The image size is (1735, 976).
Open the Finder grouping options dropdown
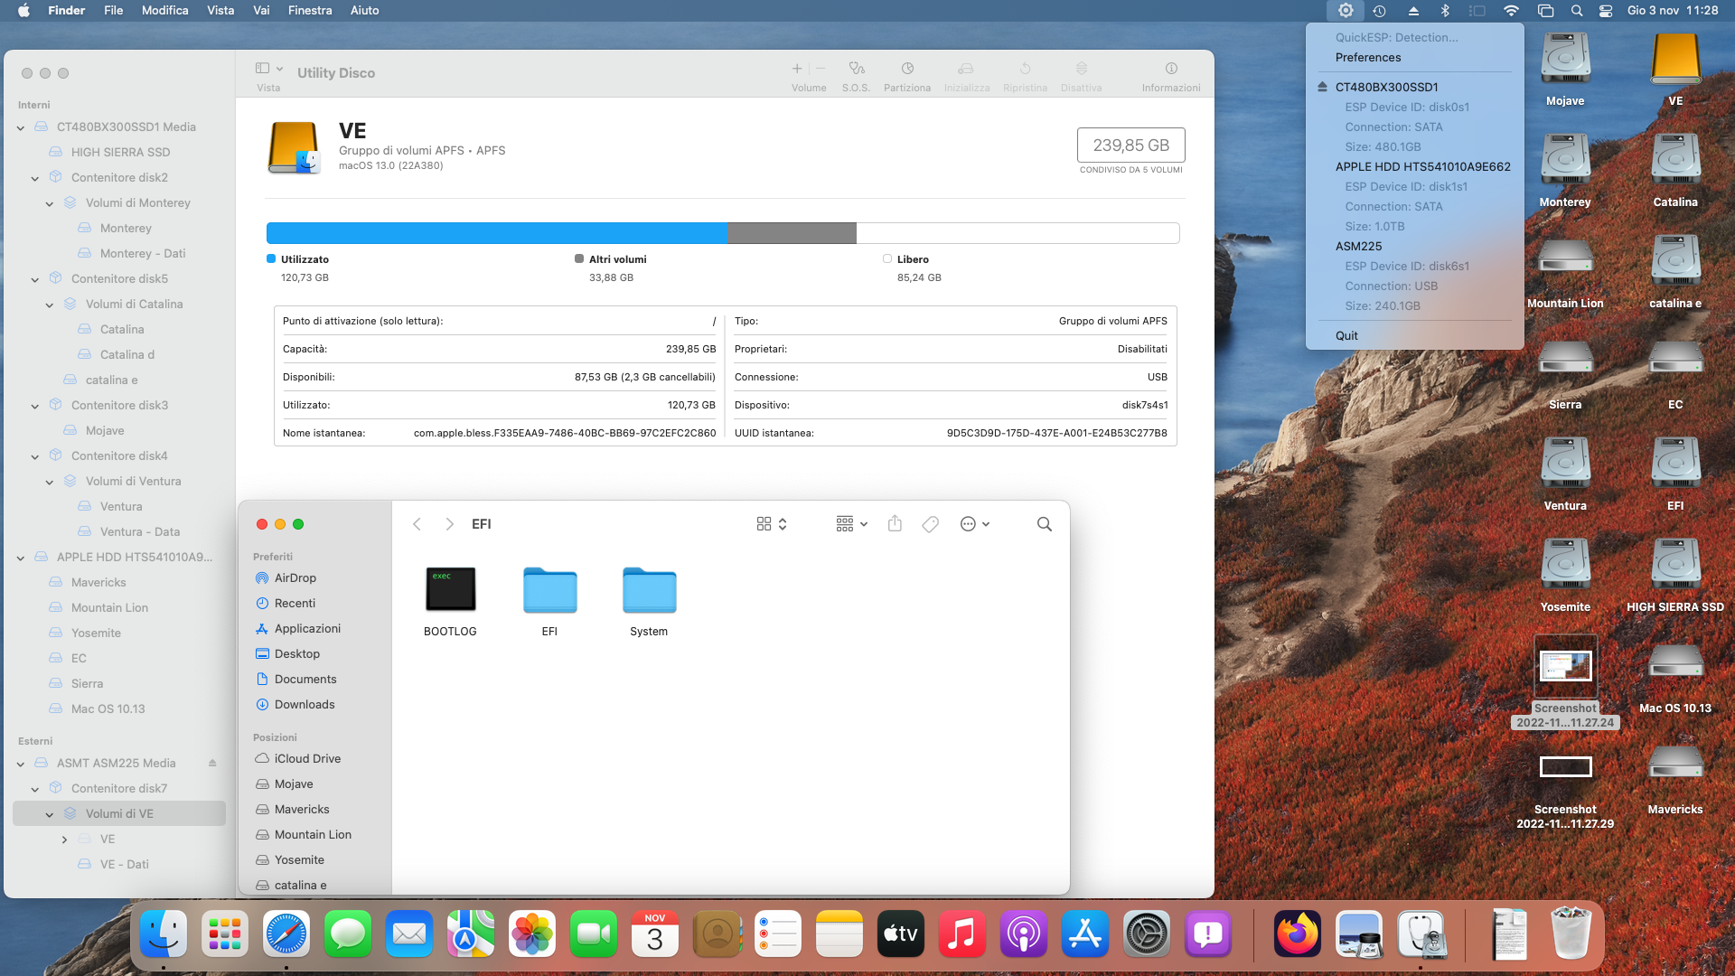(x=851, y=524)
